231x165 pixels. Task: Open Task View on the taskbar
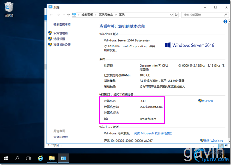pos(28,159)
